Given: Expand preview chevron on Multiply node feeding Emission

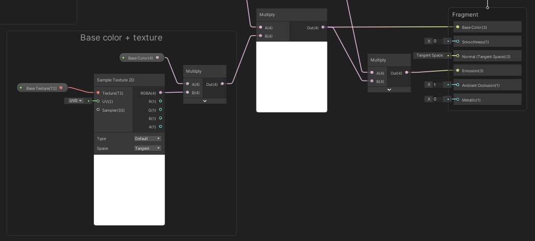Looking at the screenshot, I should (389, 90).
